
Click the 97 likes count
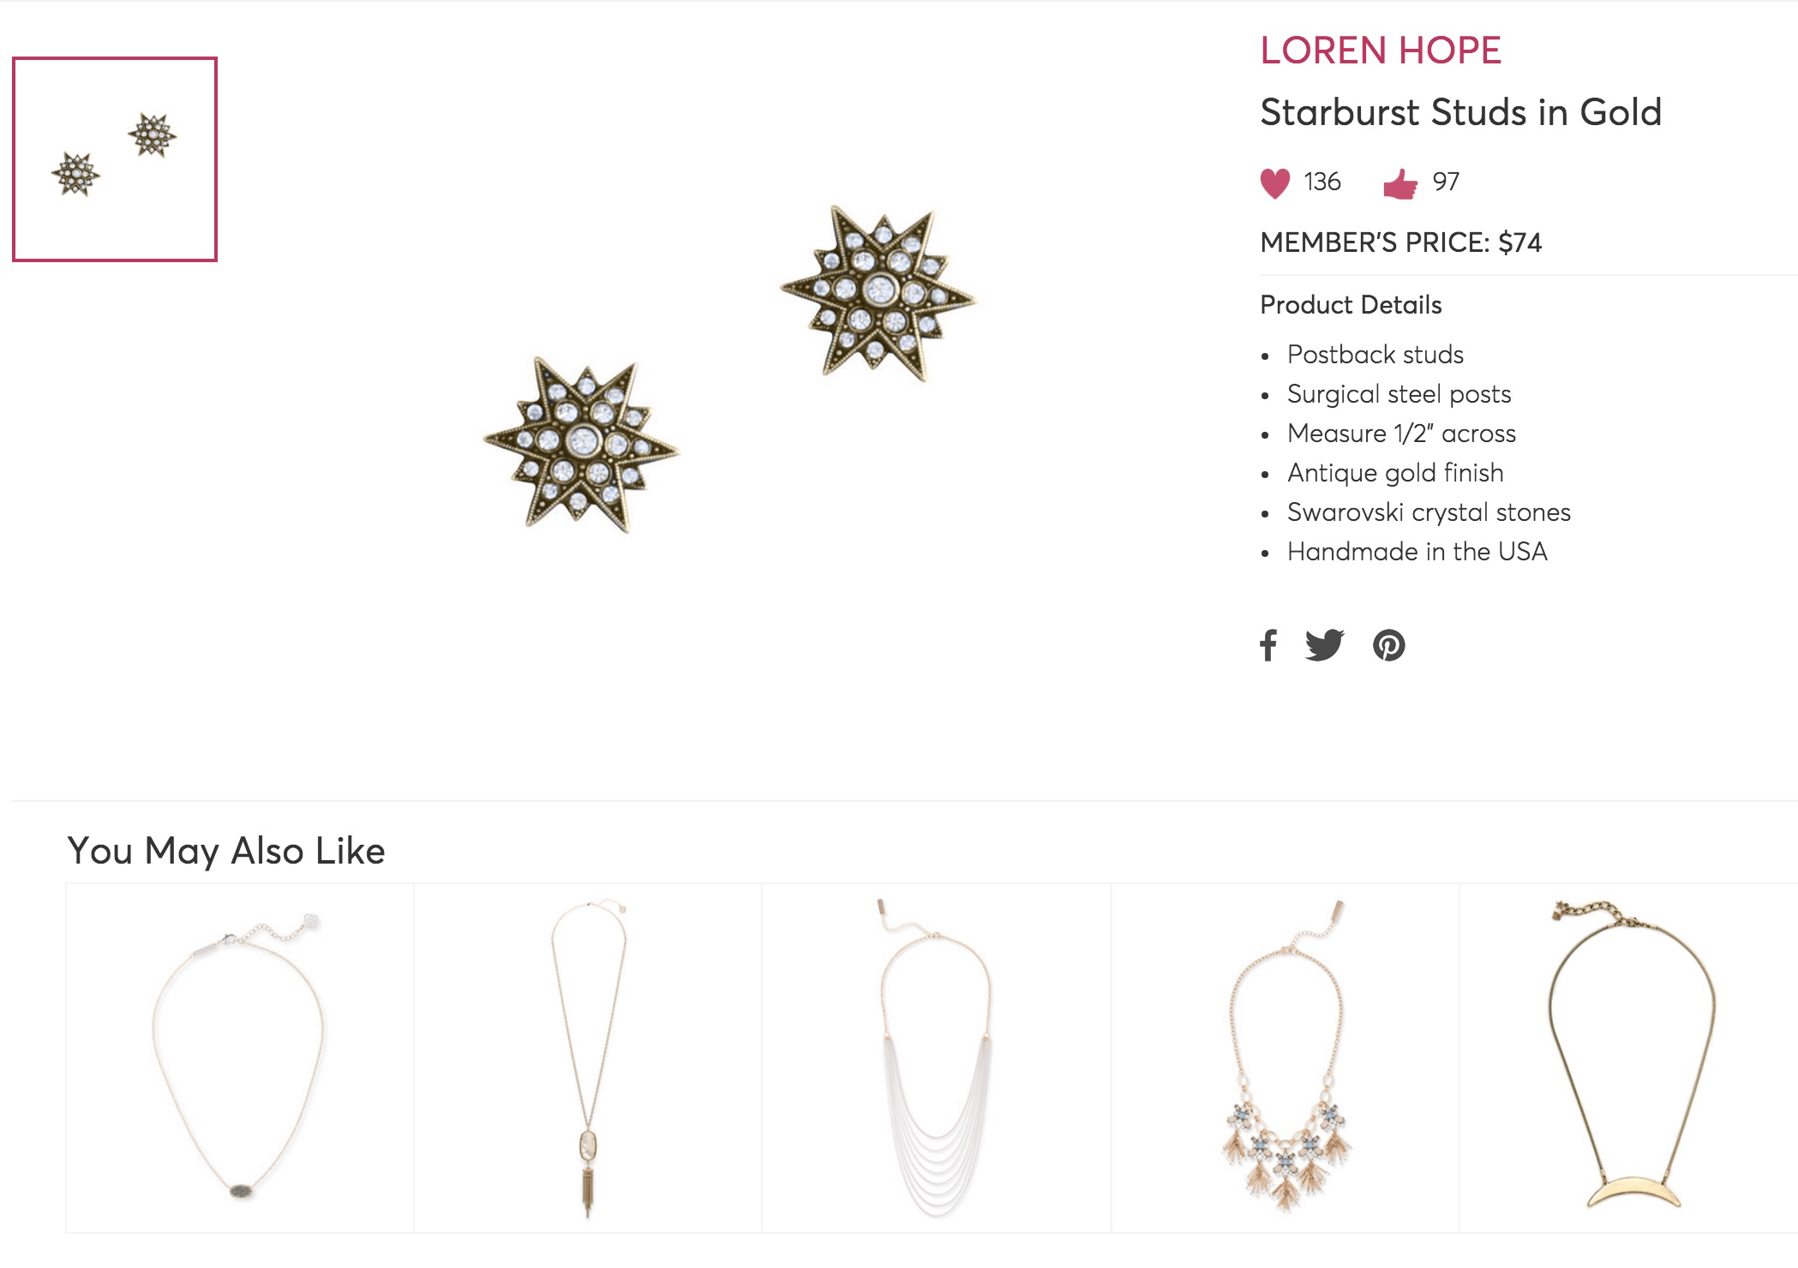[1446, 182]
